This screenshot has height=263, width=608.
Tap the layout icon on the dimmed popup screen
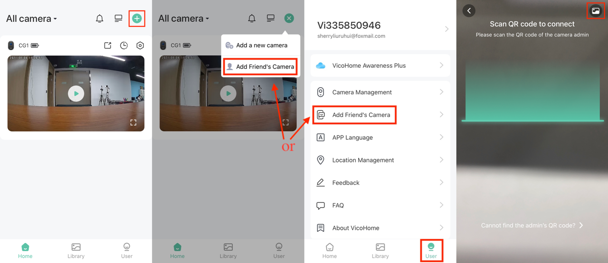click(271, 18)
